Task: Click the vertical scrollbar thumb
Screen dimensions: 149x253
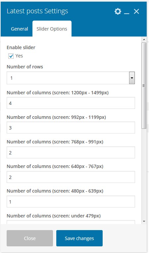Action: click(x=144, y=86)
